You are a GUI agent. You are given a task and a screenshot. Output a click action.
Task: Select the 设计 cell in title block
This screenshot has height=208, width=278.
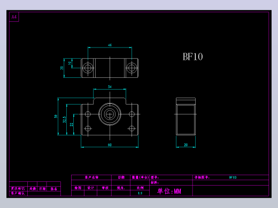coord(91,188)
